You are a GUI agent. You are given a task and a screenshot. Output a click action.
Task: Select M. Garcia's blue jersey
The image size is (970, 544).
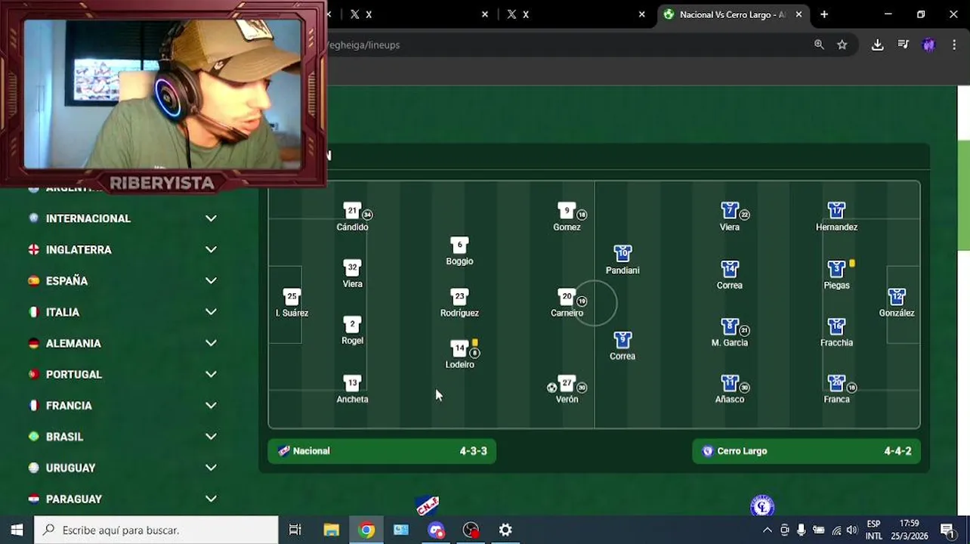pos(729,326)
